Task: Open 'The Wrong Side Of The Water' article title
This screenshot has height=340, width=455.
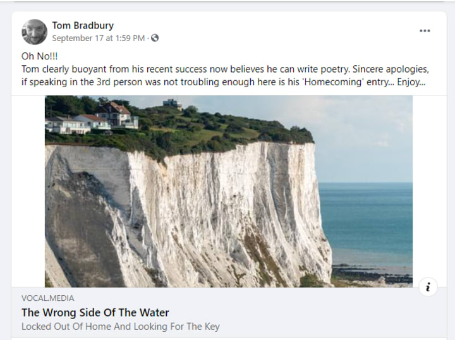Action: click(x=95, y=312)
